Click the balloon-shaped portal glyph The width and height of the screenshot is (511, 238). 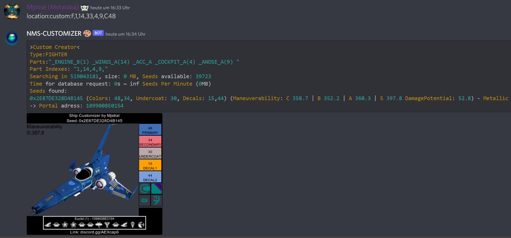133,225
